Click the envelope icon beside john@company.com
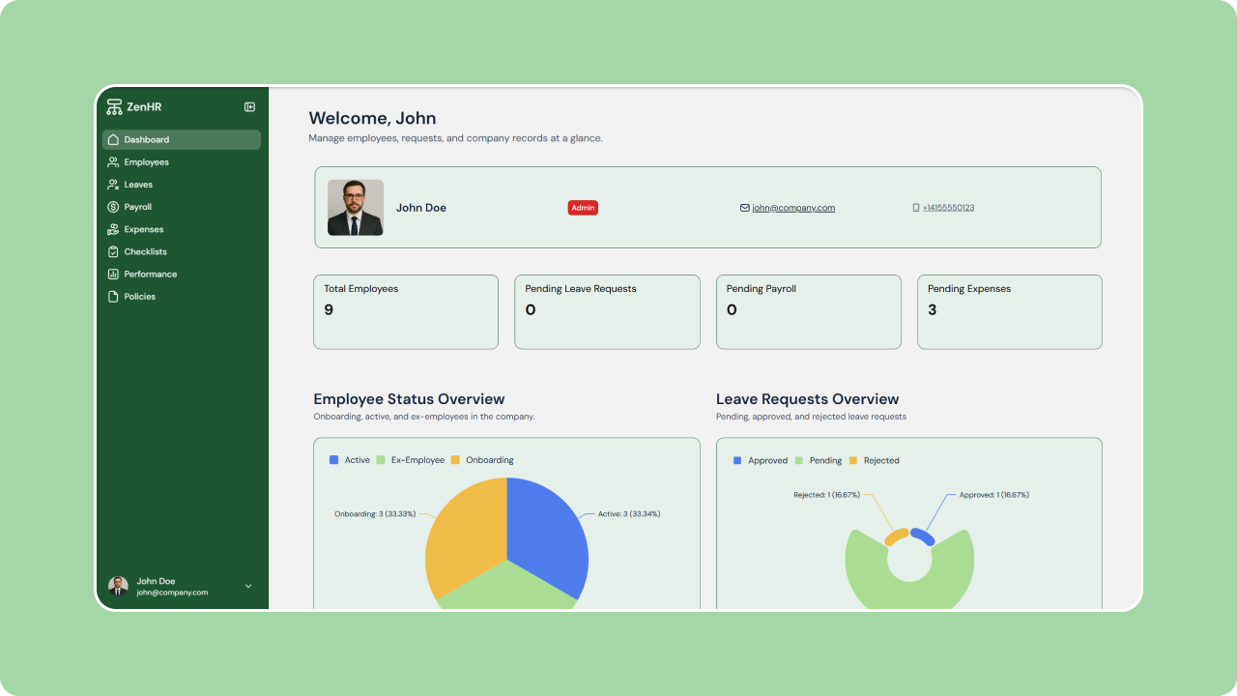The image size is (1237, 696). pyautogui.click(x=744, y=207)
